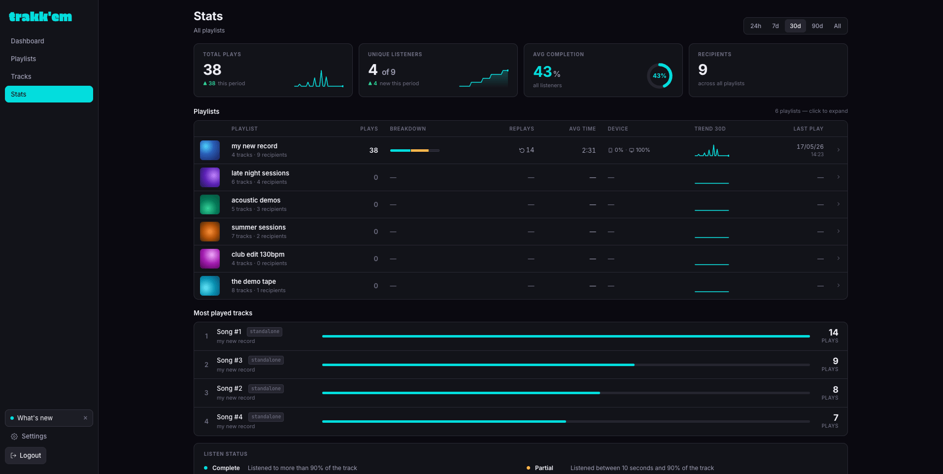Image resolution: width=943 pixels, height=474 pixels.
Task: Click Song #1 plays progress bar
Action: coord(566,336)
